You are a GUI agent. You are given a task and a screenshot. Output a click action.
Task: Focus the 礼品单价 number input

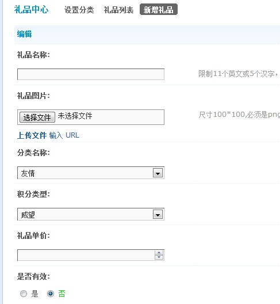click(91, 255)
